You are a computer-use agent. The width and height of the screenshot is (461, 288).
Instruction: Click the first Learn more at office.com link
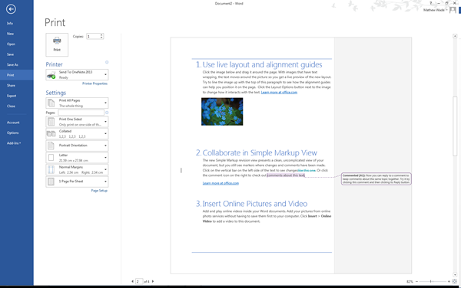click(x=279, y=92)
